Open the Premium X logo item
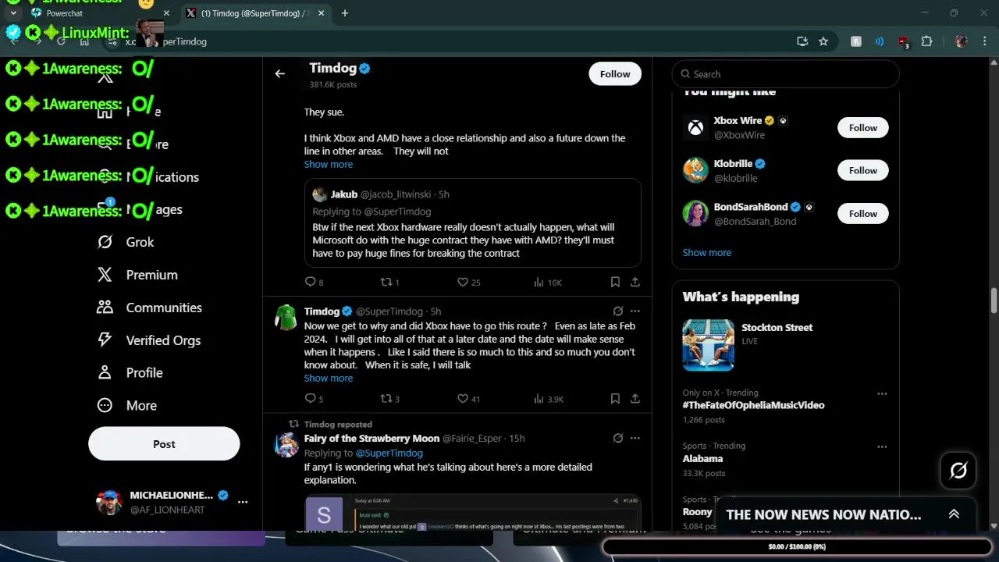The height and width of the screenshot is (562, 999). coord(105,275)
